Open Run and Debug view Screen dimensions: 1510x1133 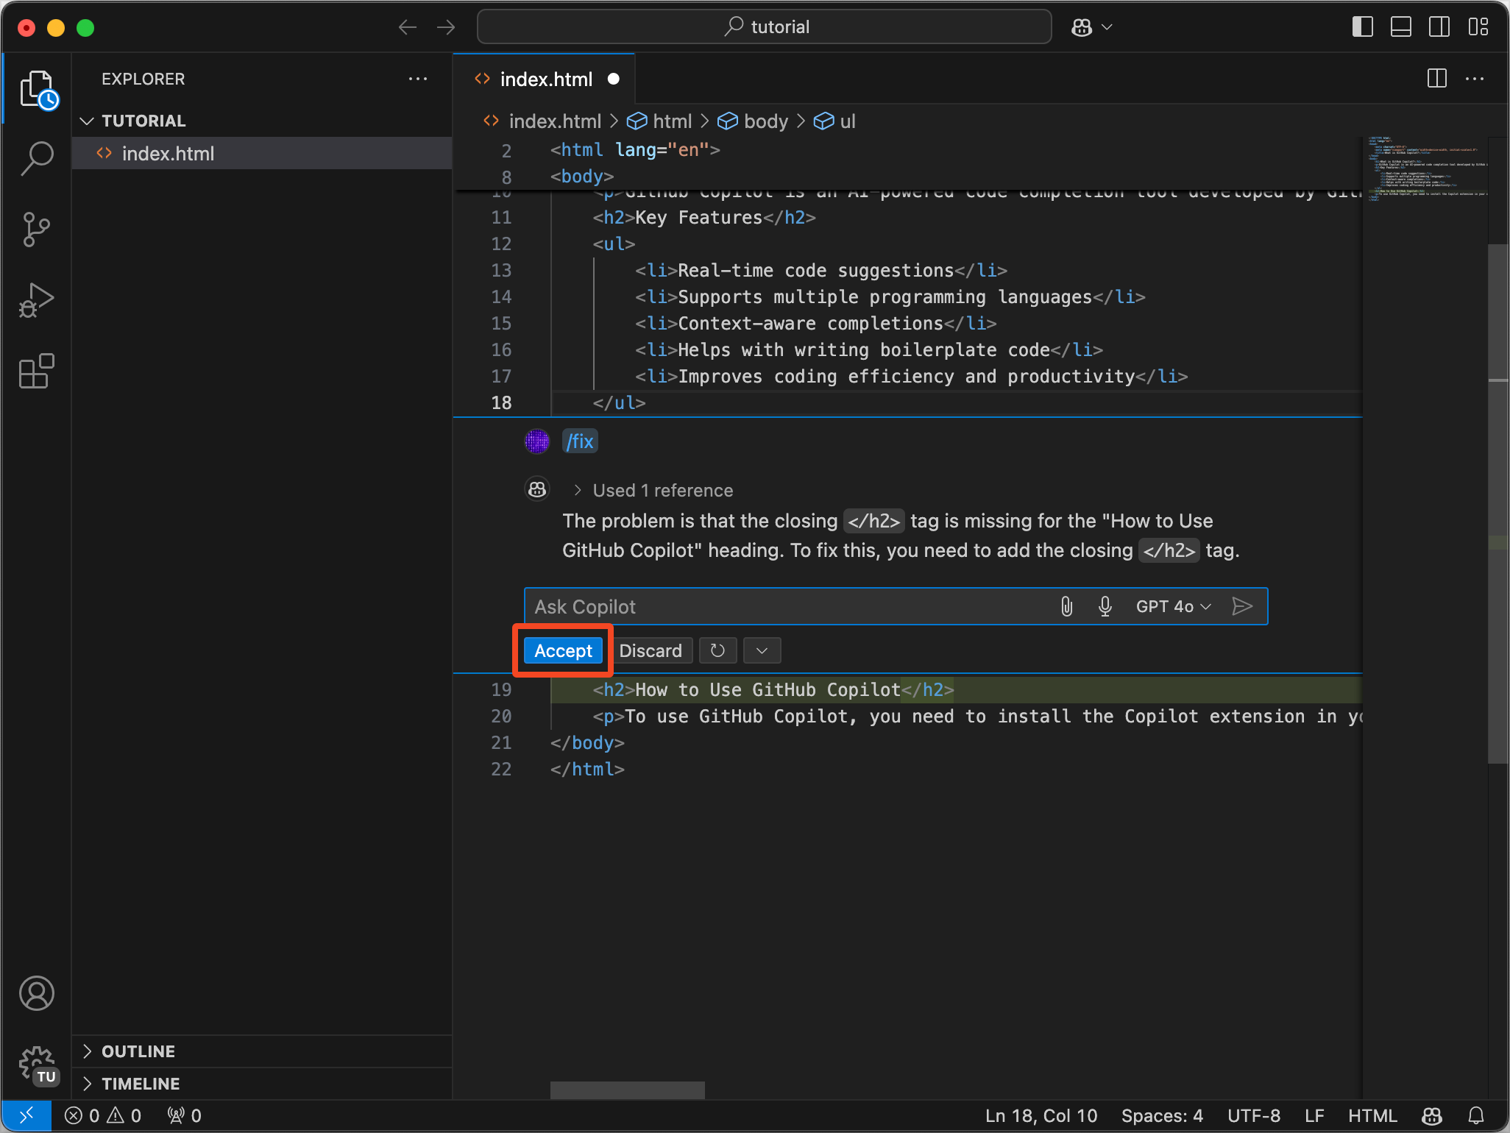37,300
